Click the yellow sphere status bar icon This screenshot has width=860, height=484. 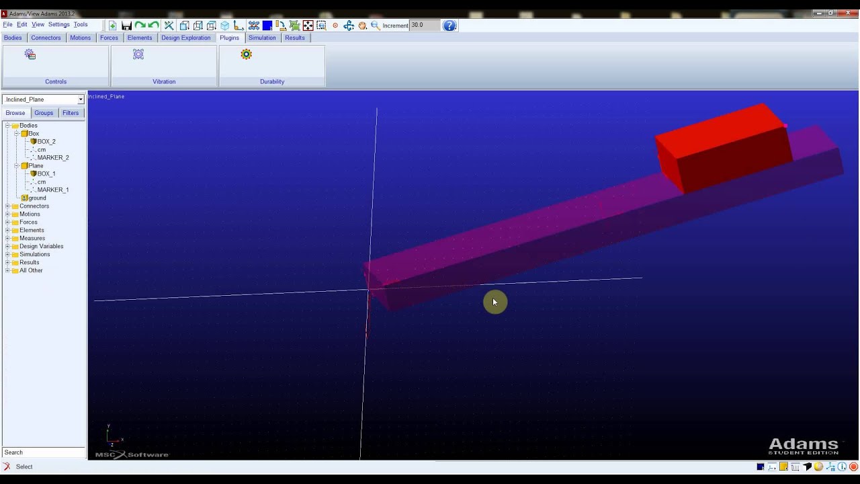tap(818, 467)
